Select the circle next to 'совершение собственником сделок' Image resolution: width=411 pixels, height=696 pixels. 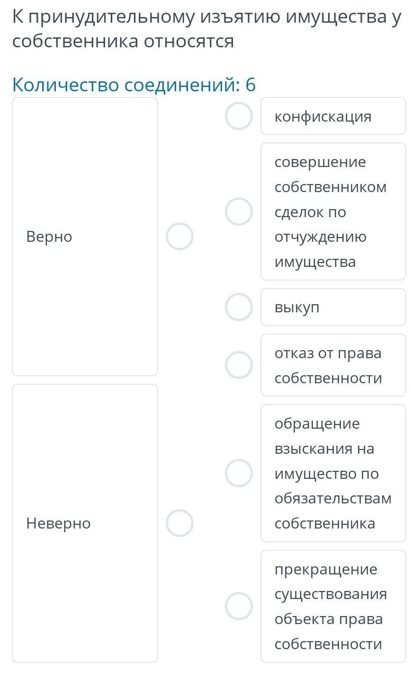pyautogui.click(x=239, y=211)
